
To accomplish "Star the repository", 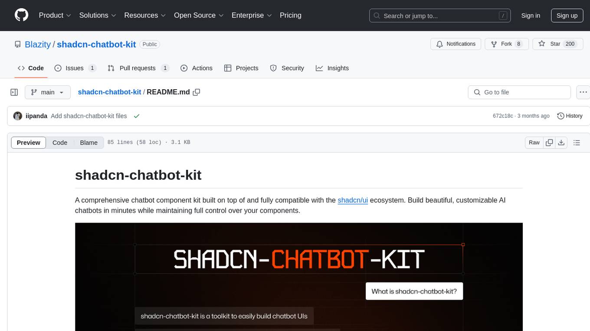I will (x=557, y=44).
